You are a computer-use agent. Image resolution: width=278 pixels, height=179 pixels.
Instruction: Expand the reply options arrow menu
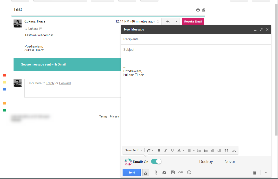(x=176, y=21)
